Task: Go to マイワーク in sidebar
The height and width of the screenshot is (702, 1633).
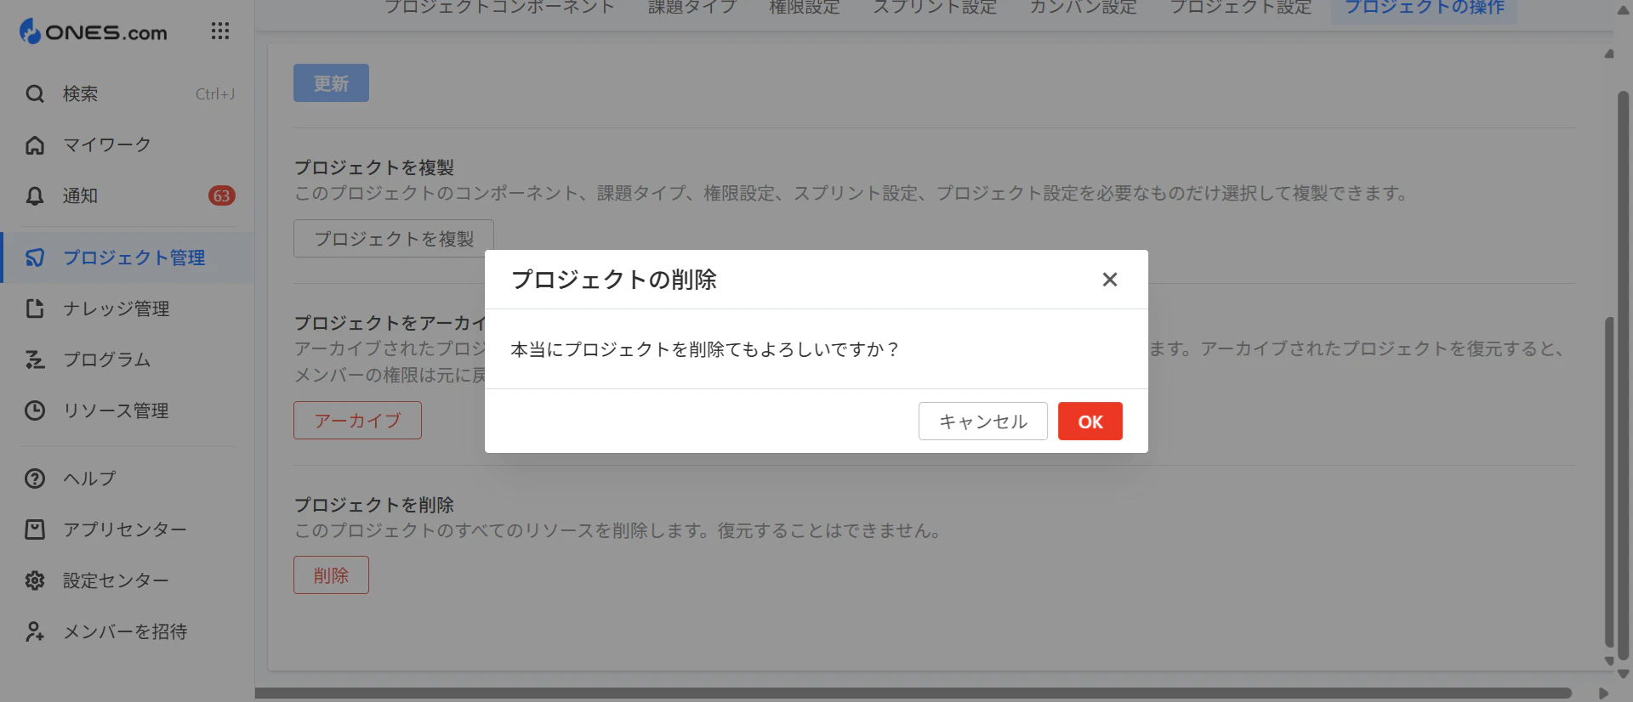Action: pos(128,144)
